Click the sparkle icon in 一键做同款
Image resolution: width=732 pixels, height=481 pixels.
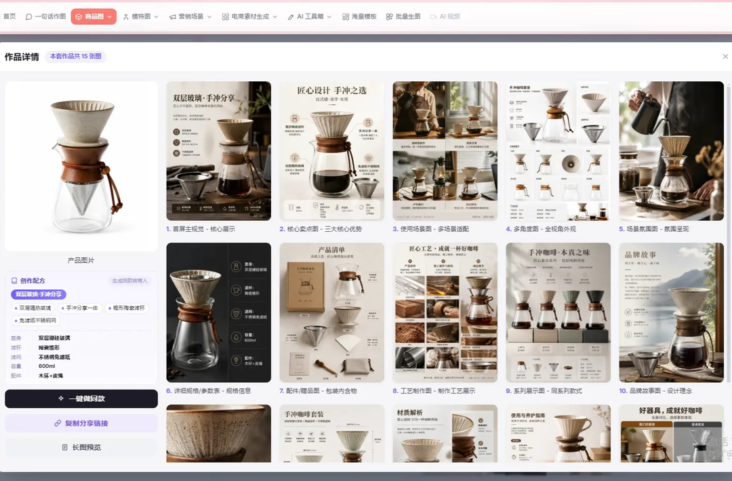(61, 398)
